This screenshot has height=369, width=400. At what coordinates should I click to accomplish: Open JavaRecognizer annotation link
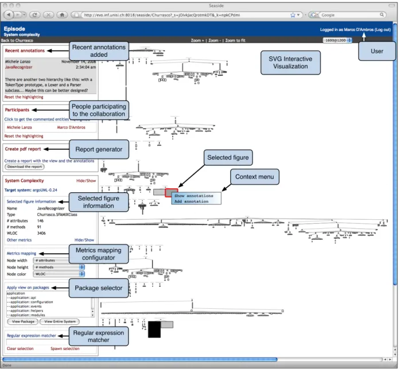[18, 67]
